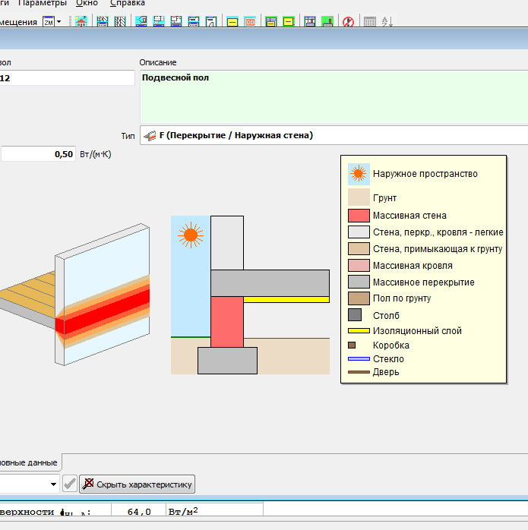This screenshot has height=530, width=528.
Task: Click legend text Стена, примыкающая к грунту
Action: (438, 249)
